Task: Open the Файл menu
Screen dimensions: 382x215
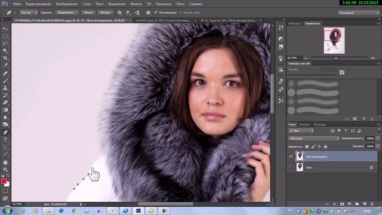Action: coord(17,4)
